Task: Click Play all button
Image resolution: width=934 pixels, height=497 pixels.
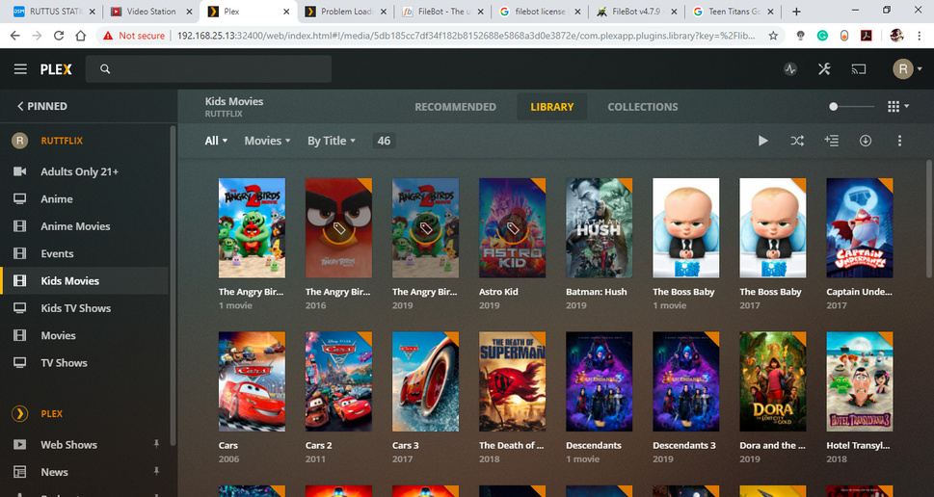Action: [763, 141]
